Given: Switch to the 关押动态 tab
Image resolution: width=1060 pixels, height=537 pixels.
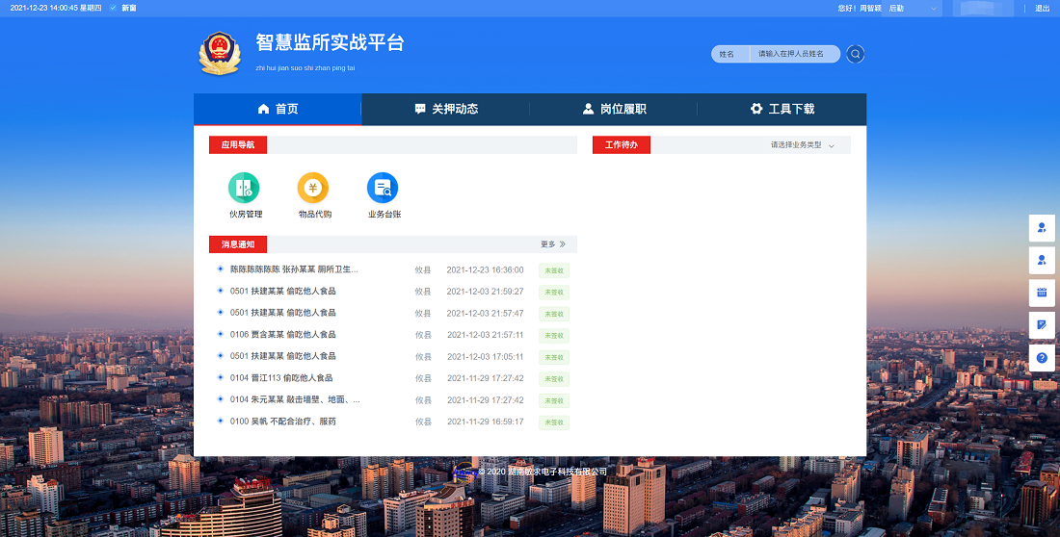Looking at the screenshot, I should click(445, 110).
